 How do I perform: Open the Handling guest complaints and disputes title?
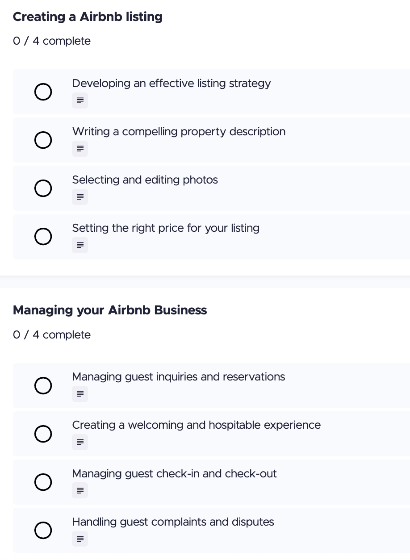[x=173, y=522]
